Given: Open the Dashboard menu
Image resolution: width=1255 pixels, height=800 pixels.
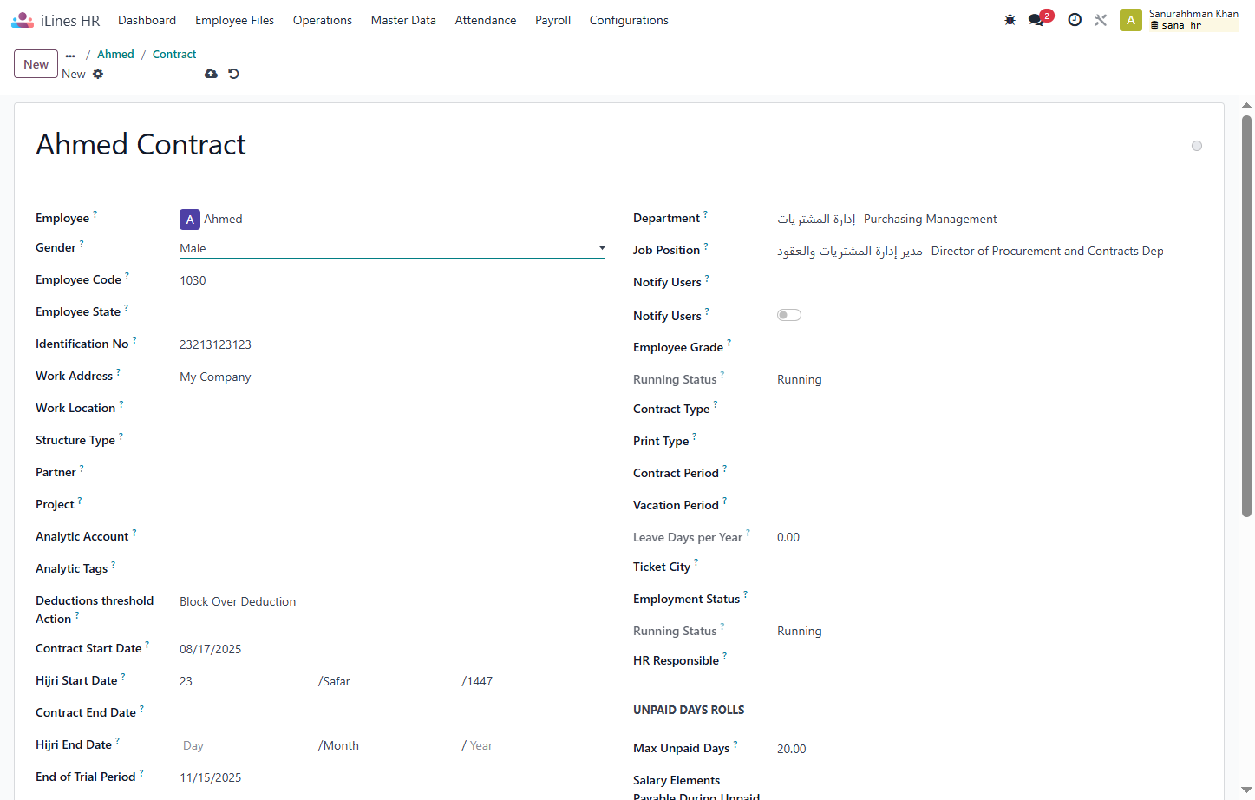Looking at the screenshot, I should pyautogui.click(x=147, y=20).
